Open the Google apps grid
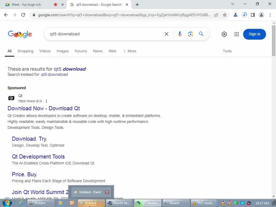276x207 pixels. click(237, 34)
